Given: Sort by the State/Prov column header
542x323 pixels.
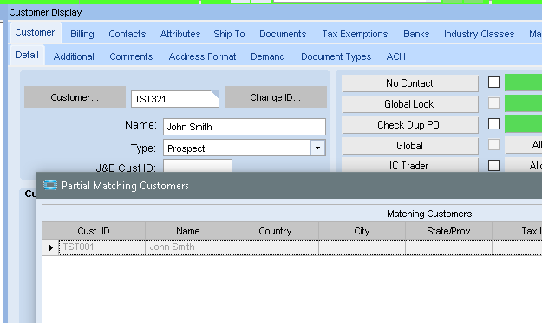Looking at the screenshot, I should (x=448, y=231).
